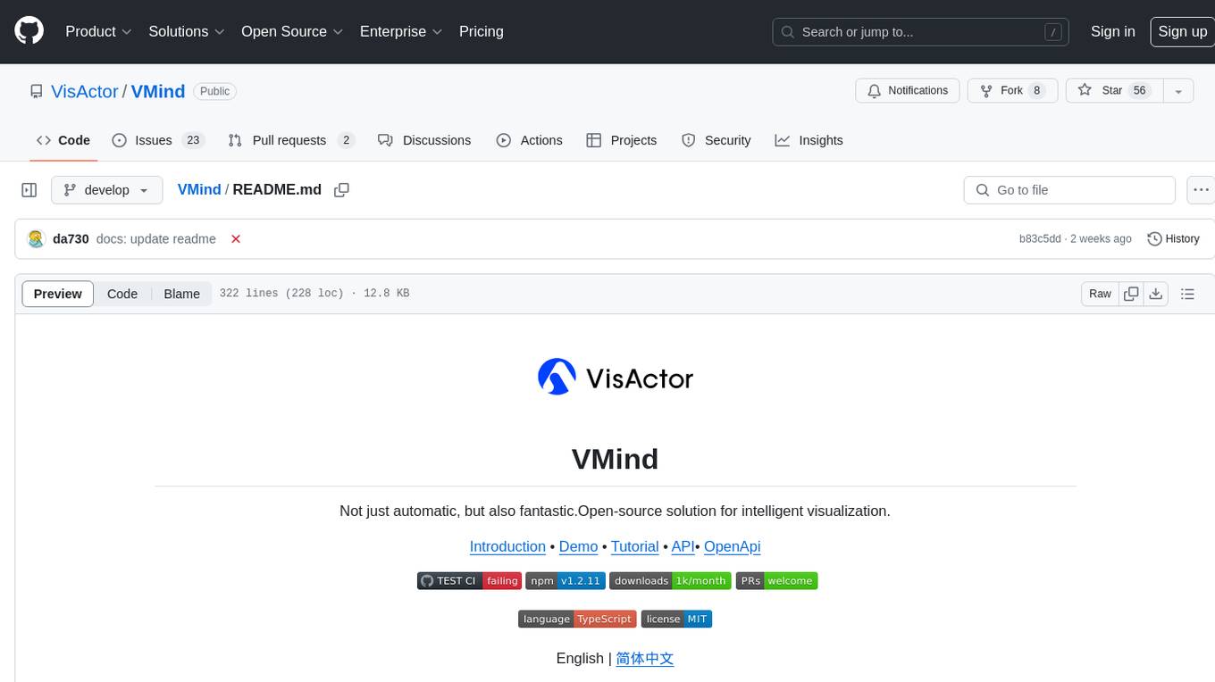Open commit b83c5dd
Viewport: 1215px width, 682px height.
coord(1040,239)
